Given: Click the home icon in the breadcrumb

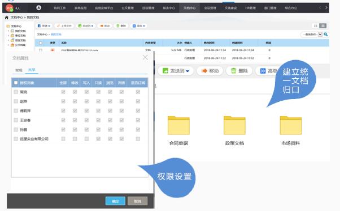Looking at the screenshot, I should point(7,17).
